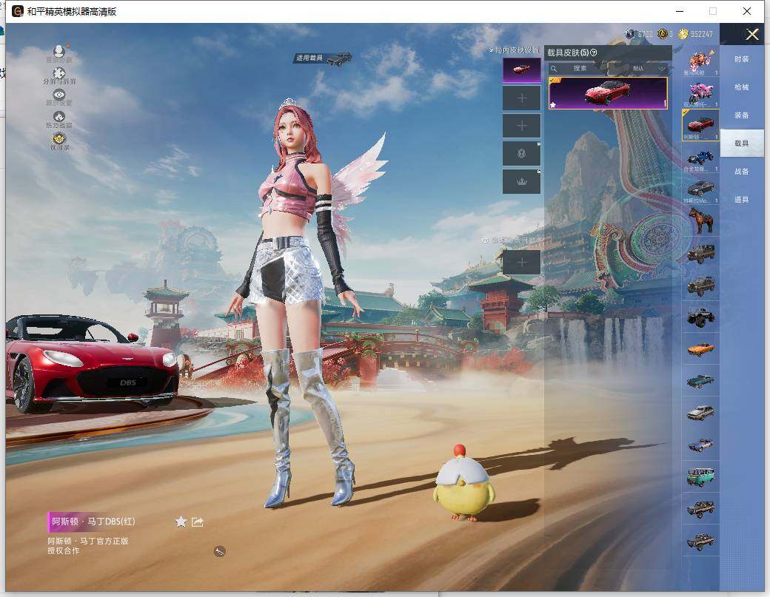This screenshot has height=597, width=770.
Task: Click the avatar icon at top of left sidebar
Action: (59, 53)
